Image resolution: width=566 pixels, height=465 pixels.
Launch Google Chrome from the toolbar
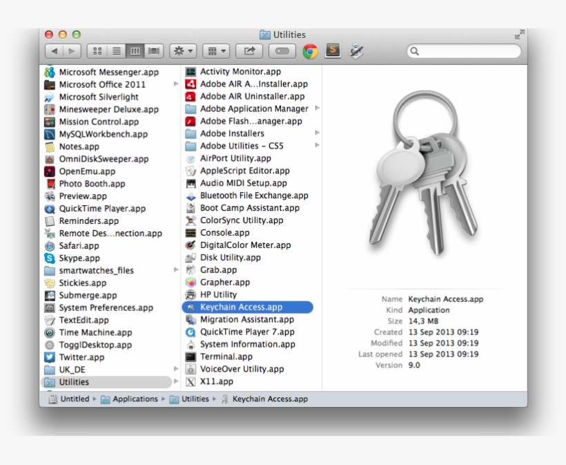coord(310,51)
